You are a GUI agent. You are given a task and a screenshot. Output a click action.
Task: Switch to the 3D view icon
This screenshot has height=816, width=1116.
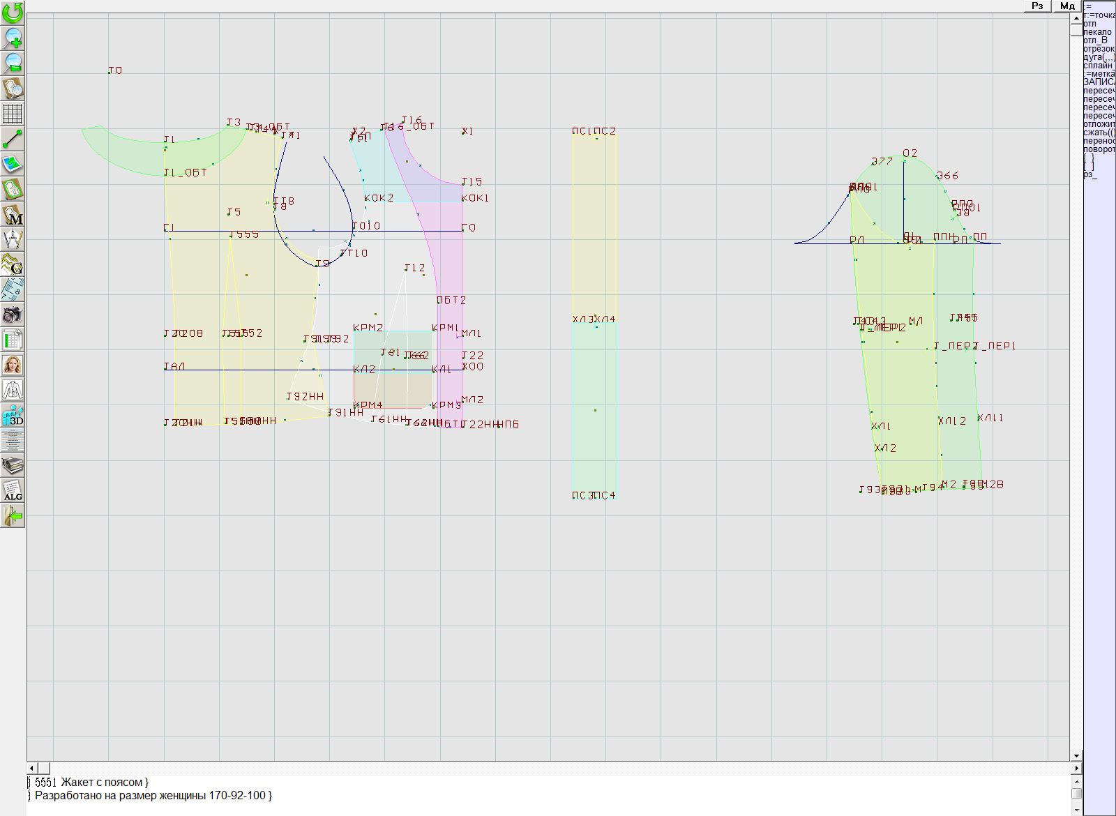coord(13,416)
